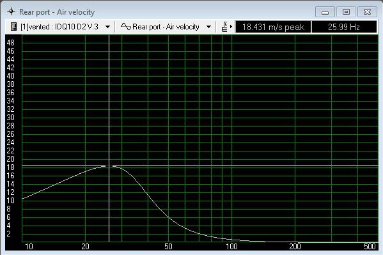Open the small arrow beside the hand icon
This screenshot has height=255, width=383.
(x=231, y=27)
